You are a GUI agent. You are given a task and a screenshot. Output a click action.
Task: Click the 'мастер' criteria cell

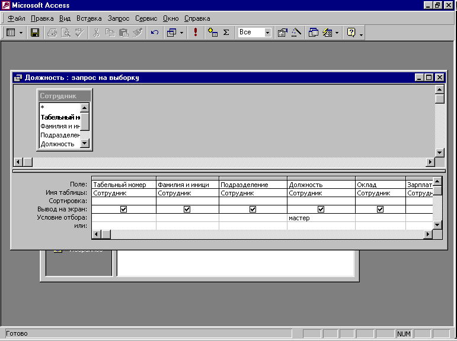pyautogui.click(x=321, y=218)
